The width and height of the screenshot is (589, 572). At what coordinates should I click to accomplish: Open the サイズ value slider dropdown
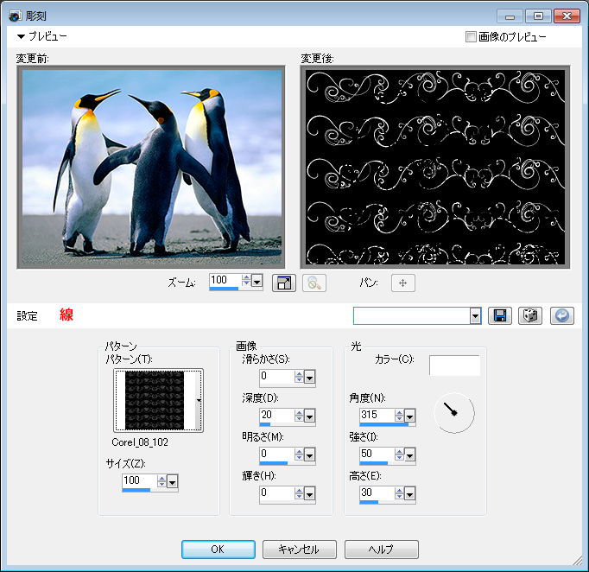click(x=172, y=480)
